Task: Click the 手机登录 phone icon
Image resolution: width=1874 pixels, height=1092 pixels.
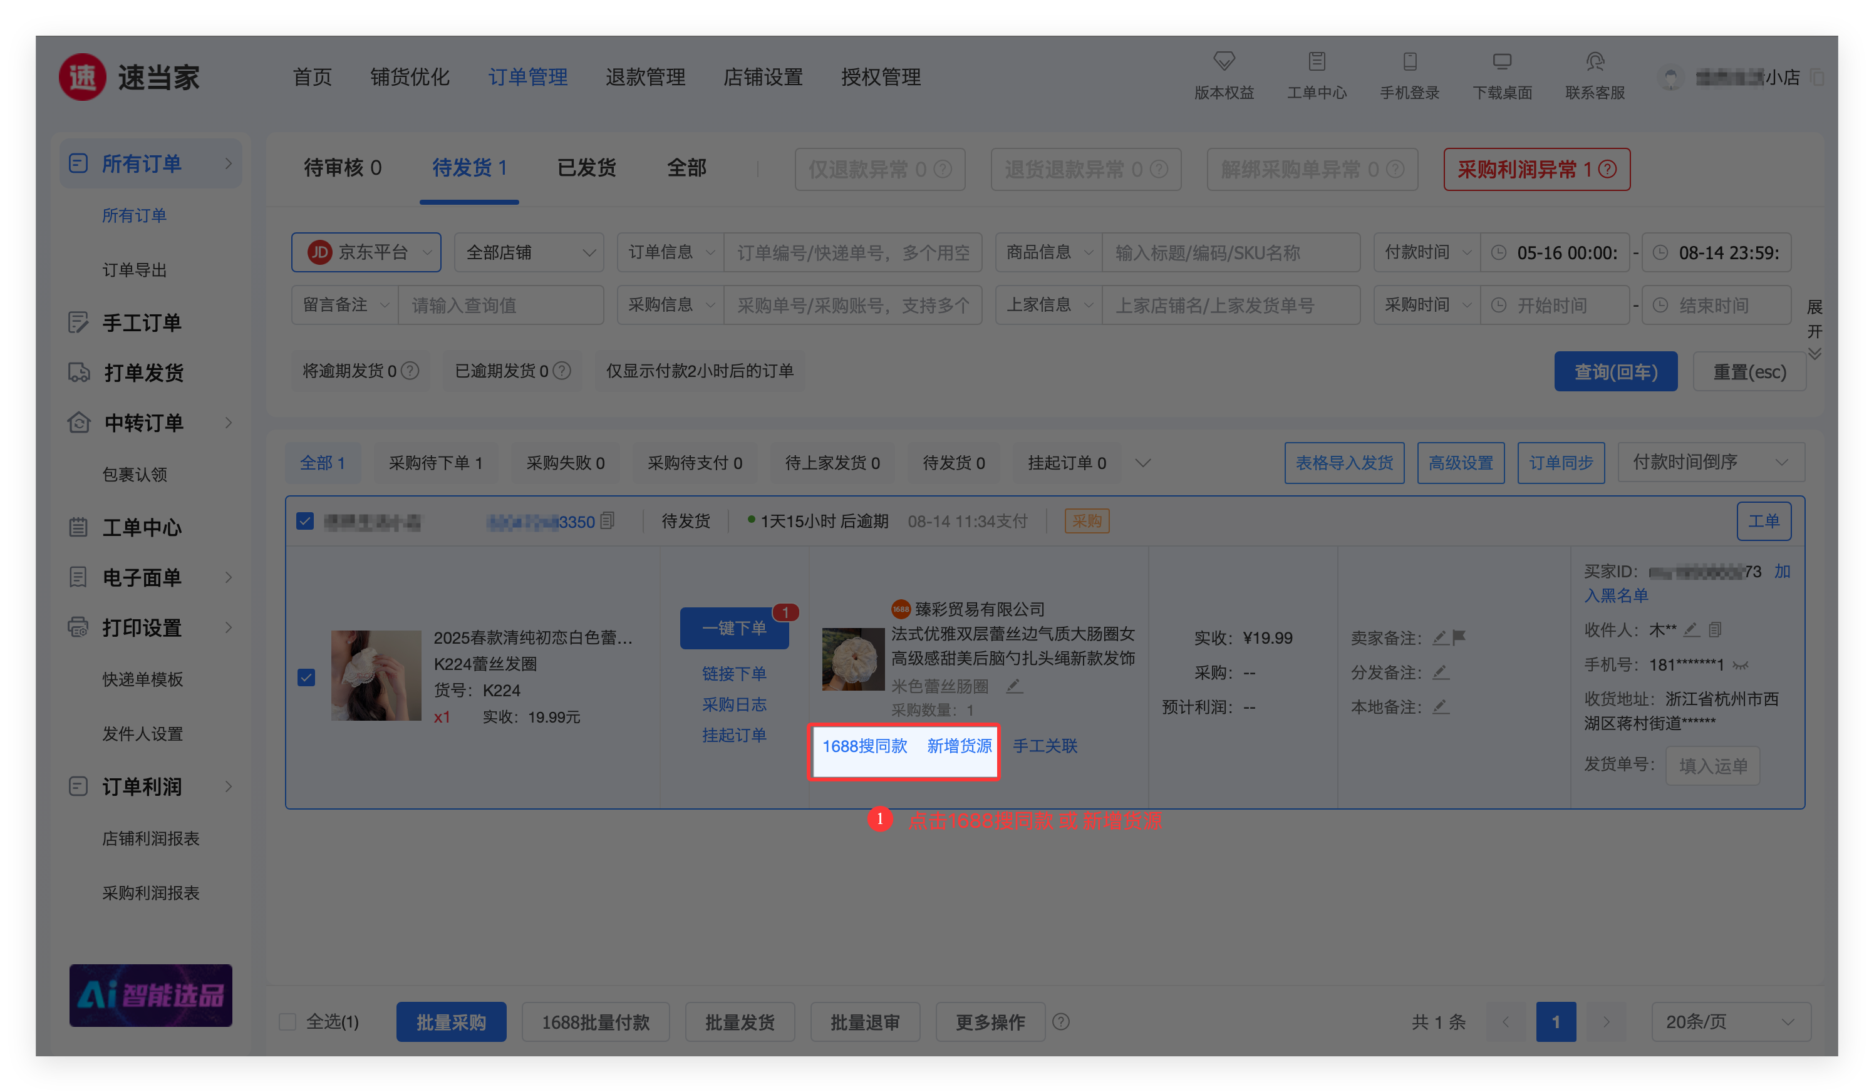Action: [1409, 61]
